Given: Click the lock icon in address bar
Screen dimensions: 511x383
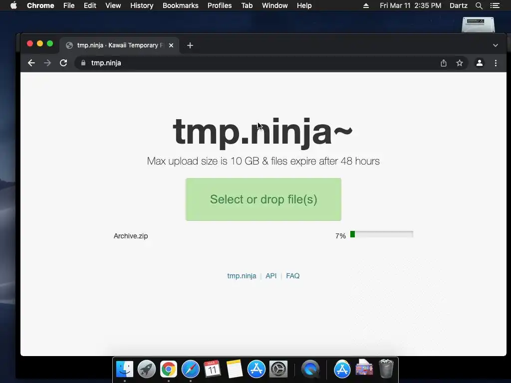Looking at the screenshot, I should coord(83,63).
